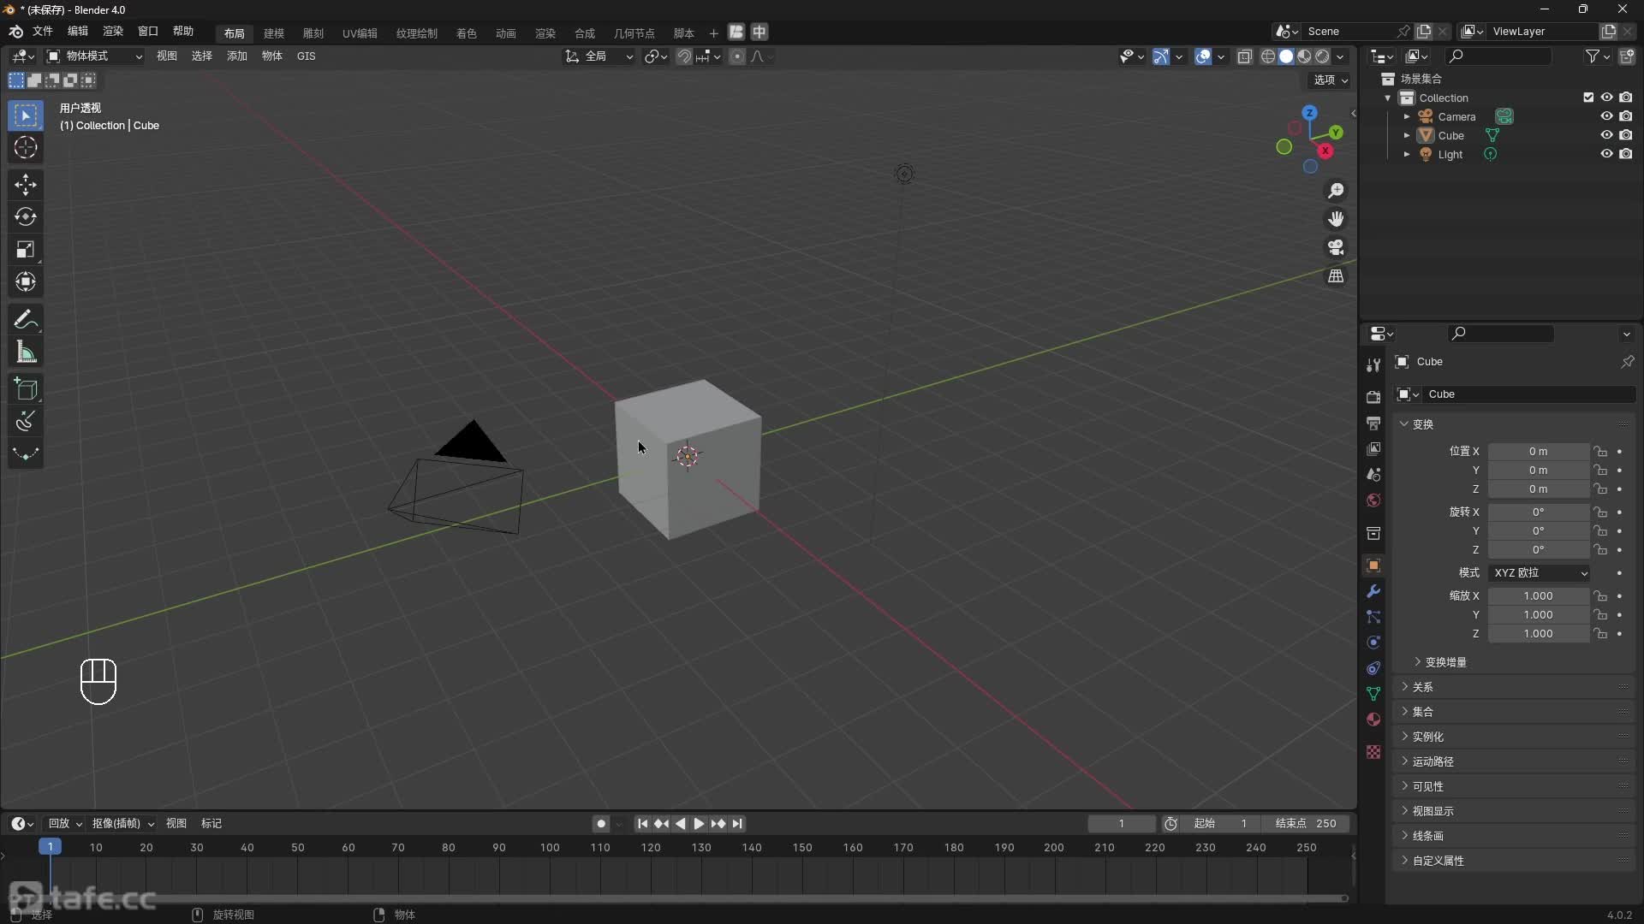1644x924 pixels.
Task: Play the animation forward
Action: pos(699,824)
